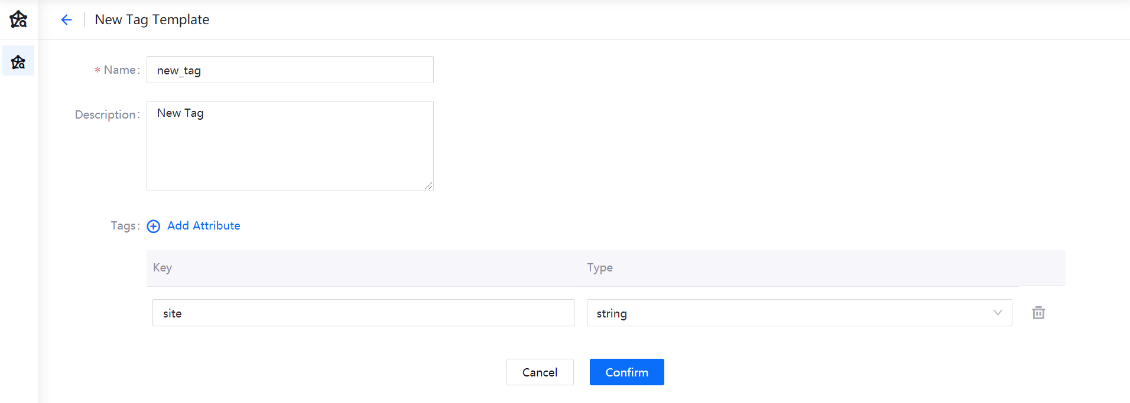Image resolution: width=1130 pixels, height=403 pixels.
Task: Open the Type combo box showing string
Action: click(792, 313)
